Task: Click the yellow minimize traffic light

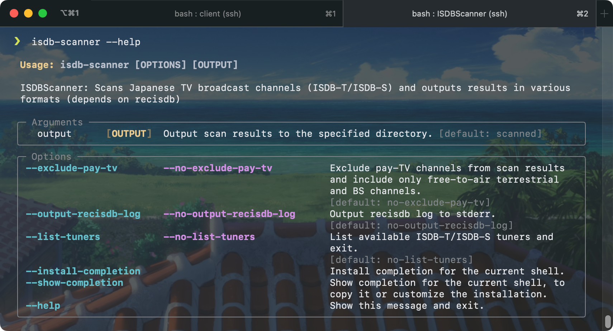Action: (x=28, y=13)
